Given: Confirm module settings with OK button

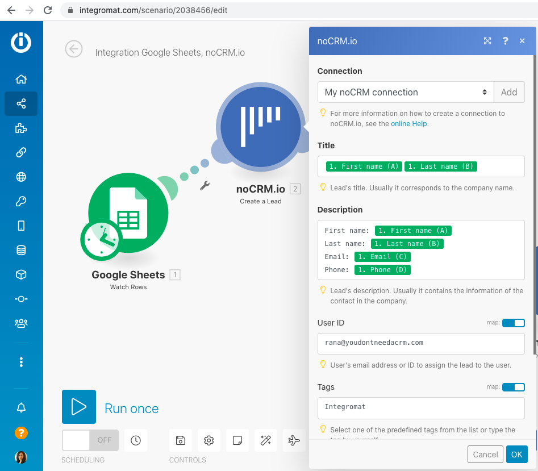Looking at the screenshot, I should 516,454.
